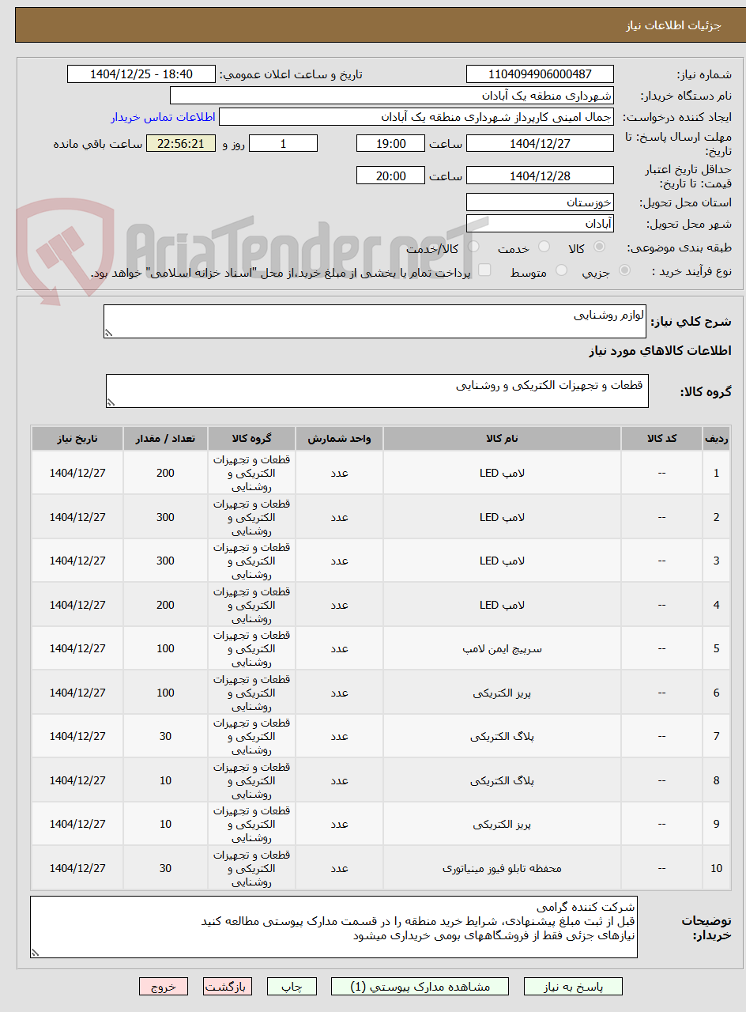Viewport: 746px width, 1012px height.
Task: Click پریز الکتریکی in row 9
Action: tap(502, 825)
